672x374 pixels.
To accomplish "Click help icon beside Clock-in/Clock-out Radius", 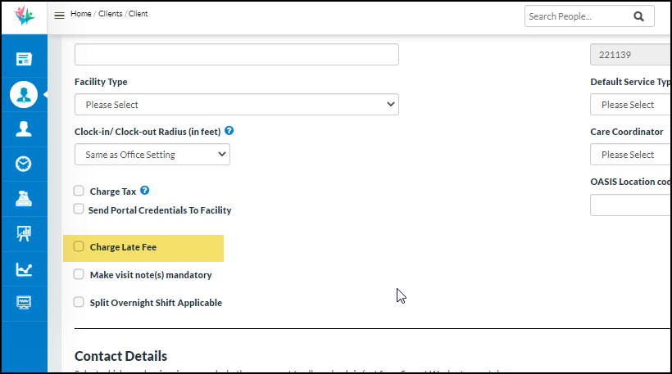I will (x=229, y=131).
